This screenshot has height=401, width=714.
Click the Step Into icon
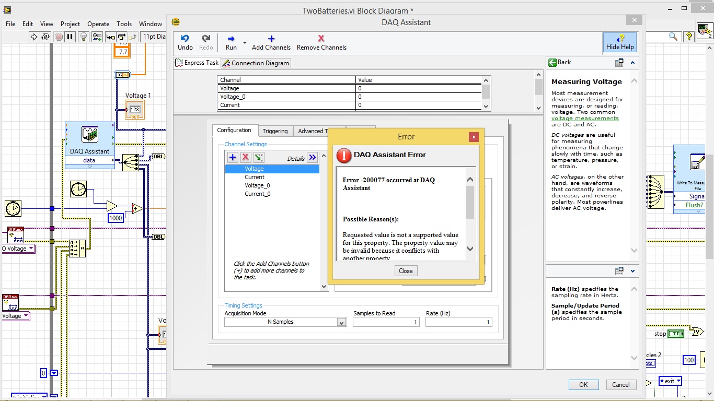click(110, 37)
